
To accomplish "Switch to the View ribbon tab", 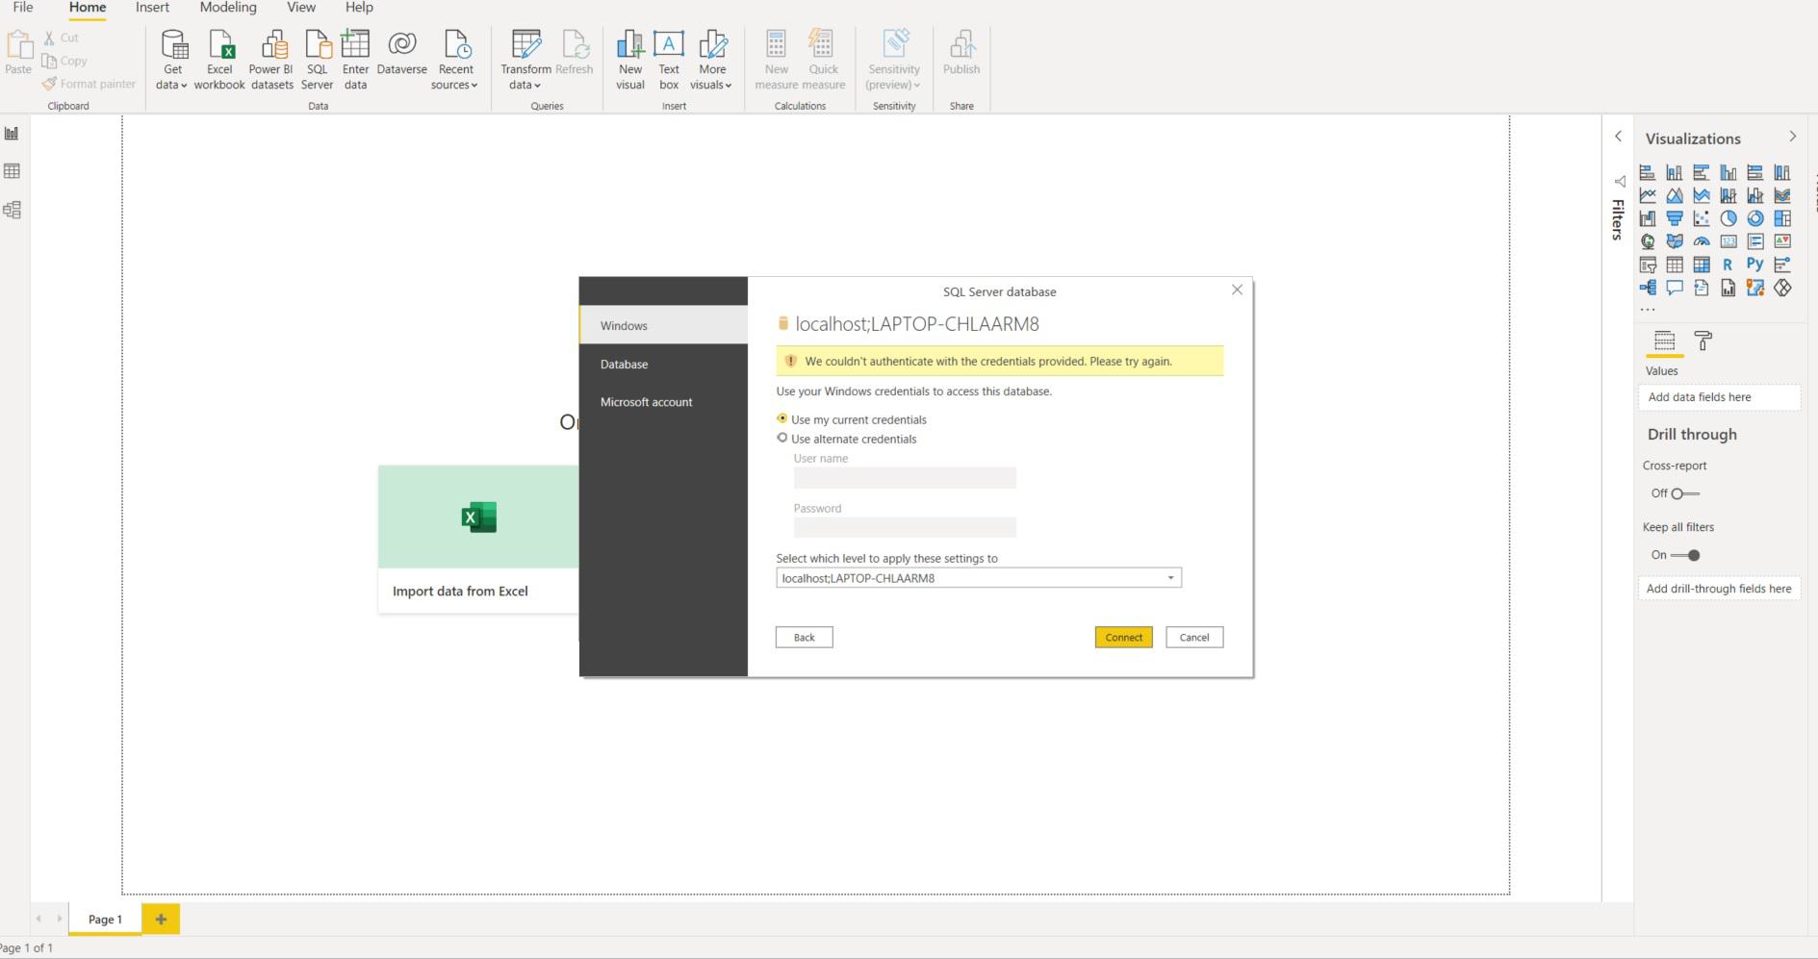I will (301, 8).
